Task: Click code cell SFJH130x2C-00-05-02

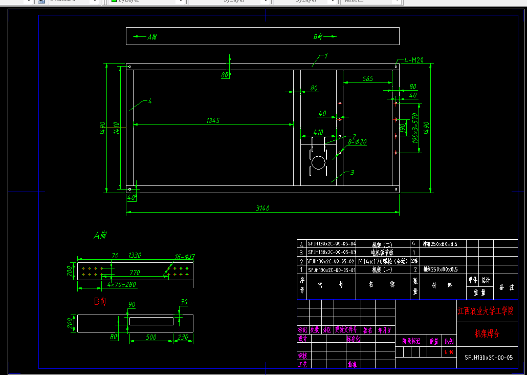Action: (332, 261)
